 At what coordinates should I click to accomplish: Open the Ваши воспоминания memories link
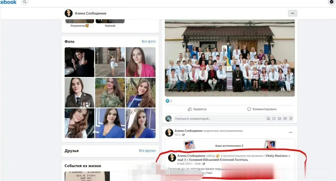pos(229,146)
